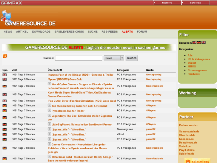Open the FORUM navigation item

(x=142, y=32)
